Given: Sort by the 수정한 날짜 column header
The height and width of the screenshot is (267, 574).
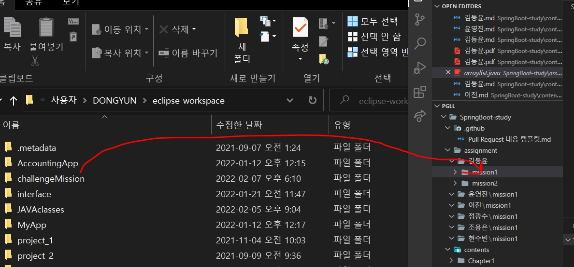Looking at the screenshot, I should [x=270, y=125].
